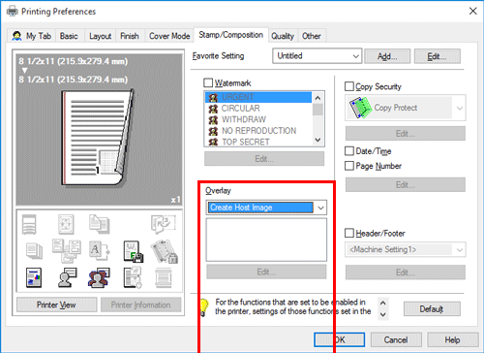
Task: Open Help for printing preferences
Action: (452, 339)
